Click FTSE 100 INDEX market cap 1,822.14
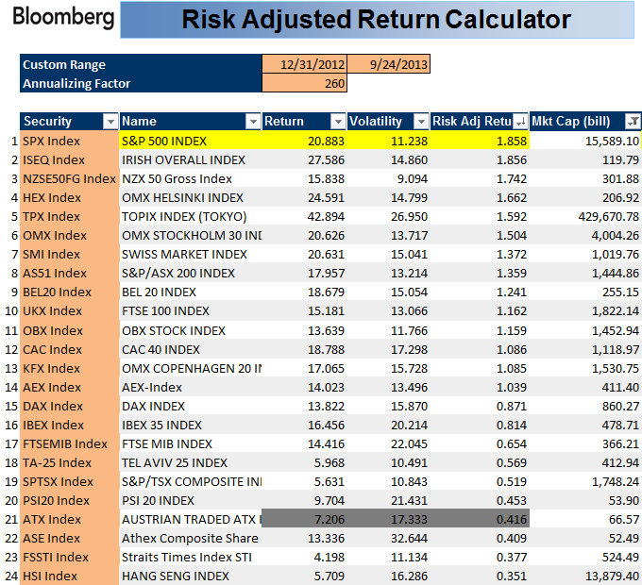Screen dimensions: 642x585 pyautogui.click(x=585, y=310)
